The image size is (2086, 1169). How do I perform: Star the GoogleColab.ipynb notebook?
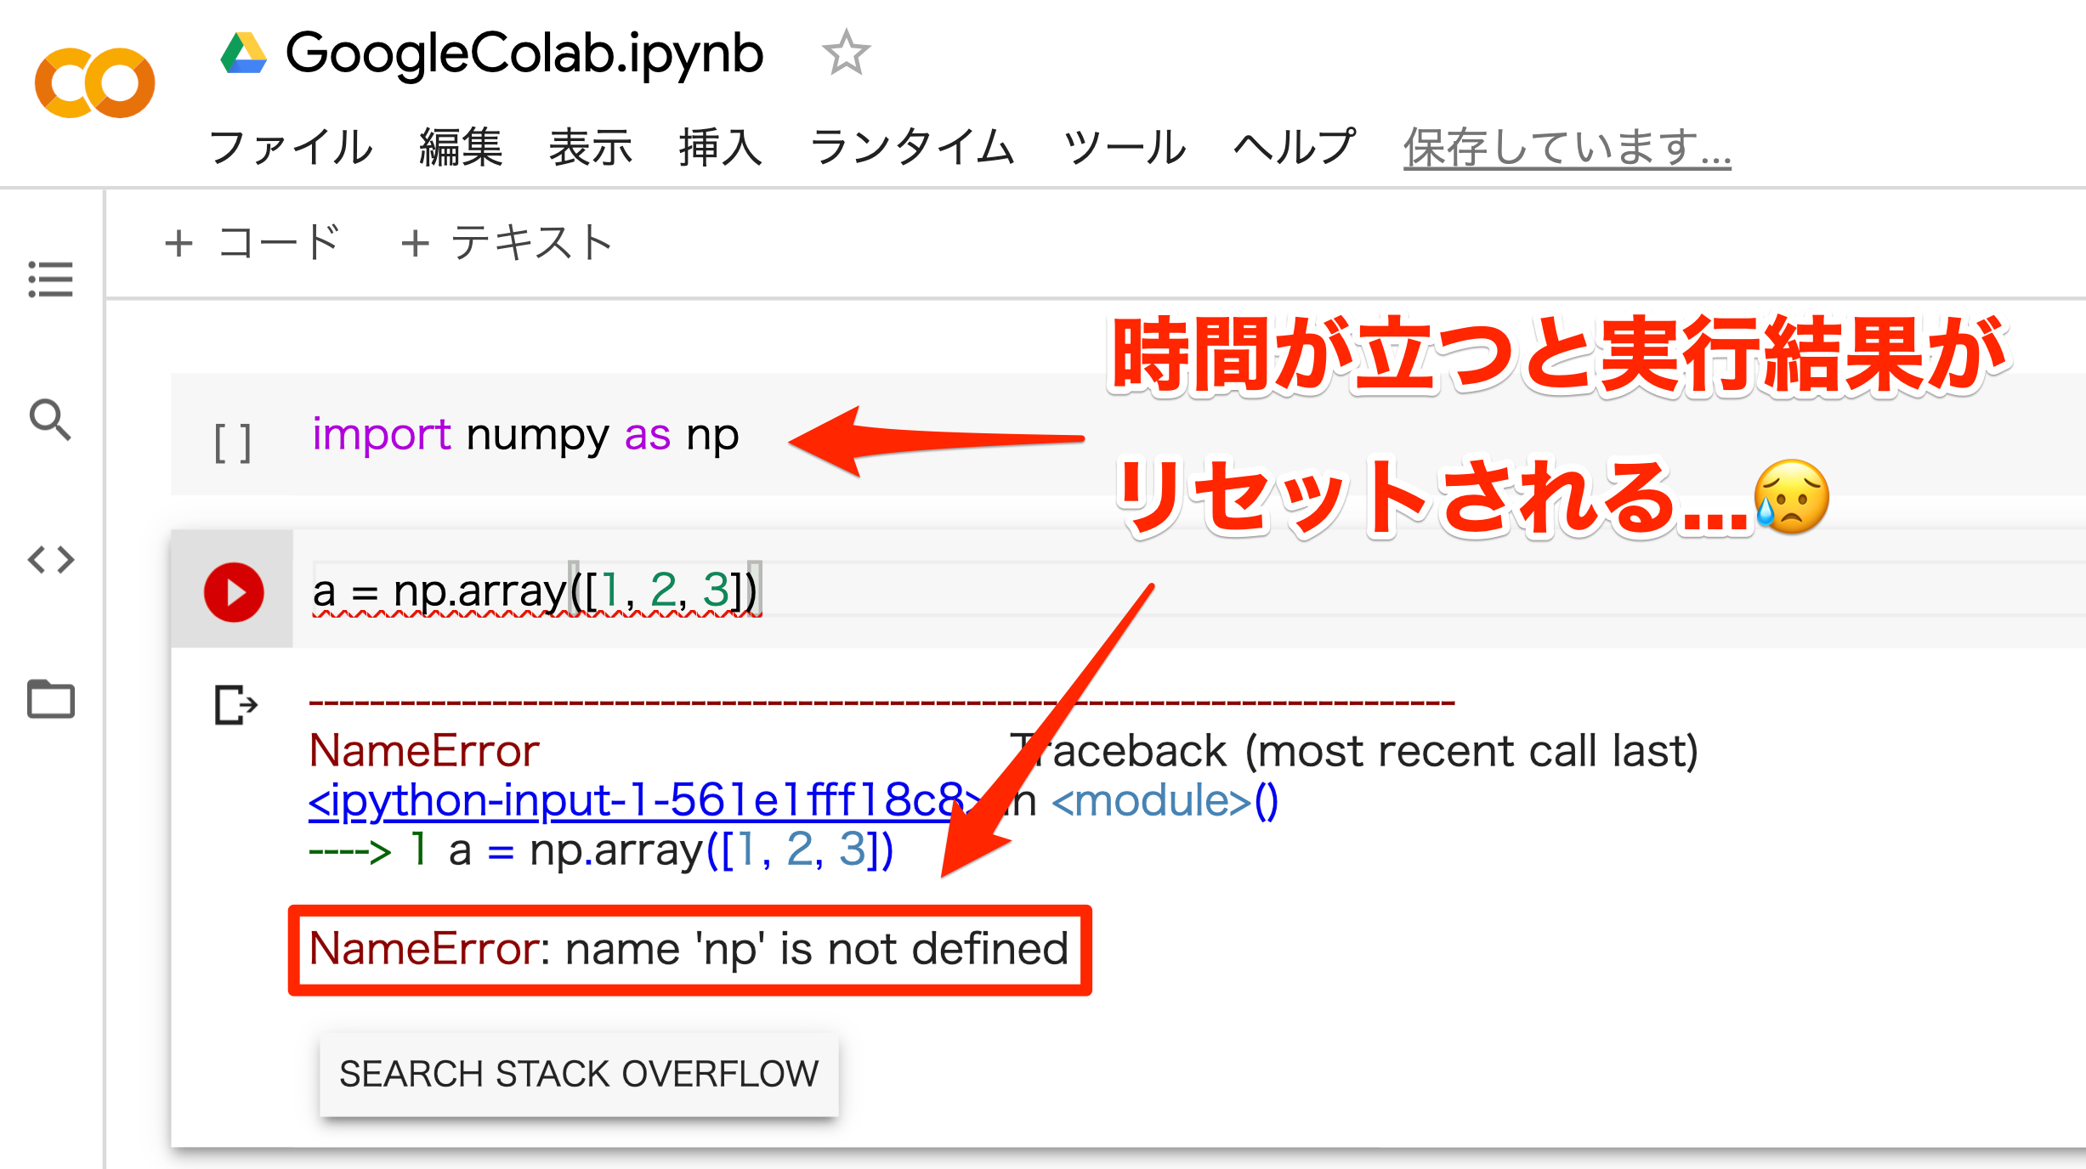[845, 54]
